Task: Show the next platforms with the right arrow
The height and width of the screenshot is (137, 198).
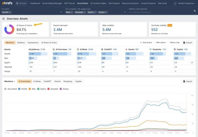Action: [x=192, y=62]
